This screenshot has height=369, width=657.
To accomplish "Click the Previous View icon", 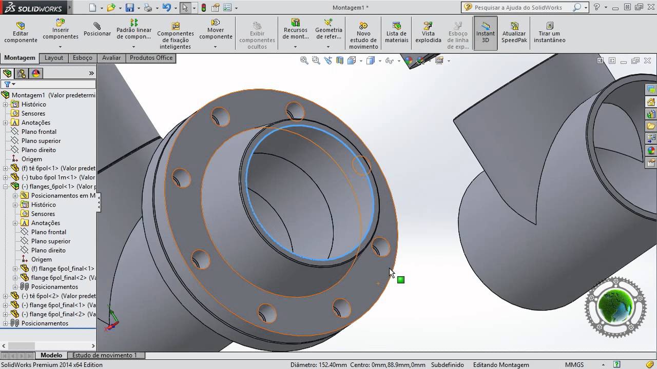I will tap(328, 60).
